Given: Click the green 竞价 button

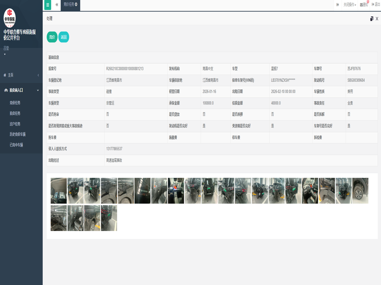Looking at the screenshot, I should click(52, 37).
